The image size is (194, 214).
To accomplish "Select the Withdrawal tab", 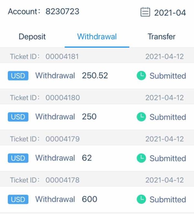I will pos(97,37).
